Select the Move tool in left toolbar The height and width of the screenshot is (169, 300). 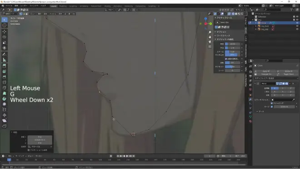pyautogui.click(x=5, y=31)
